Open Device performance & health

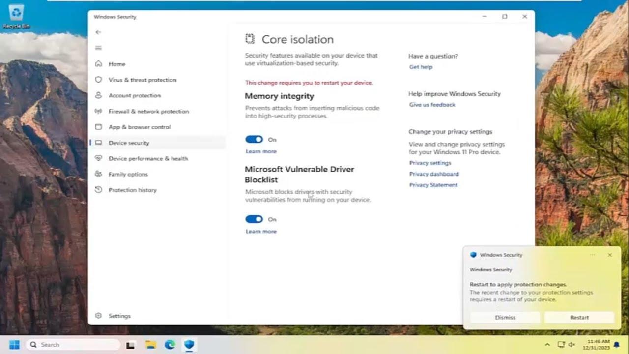coord(99,158)
